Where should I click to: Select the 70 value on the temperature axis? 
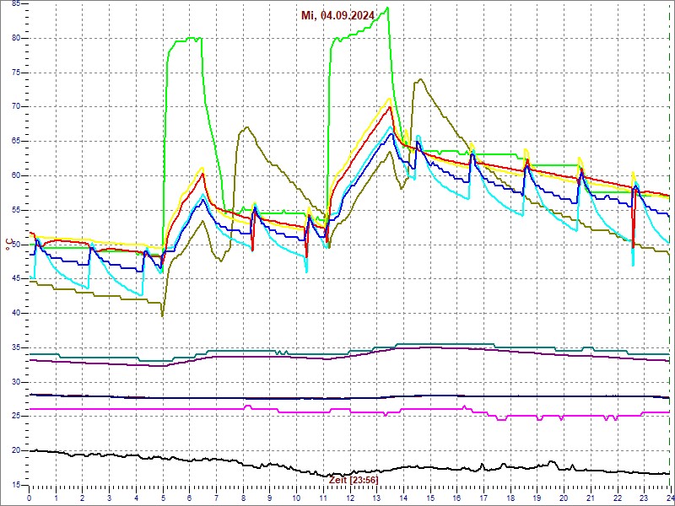tap(15, 107)
